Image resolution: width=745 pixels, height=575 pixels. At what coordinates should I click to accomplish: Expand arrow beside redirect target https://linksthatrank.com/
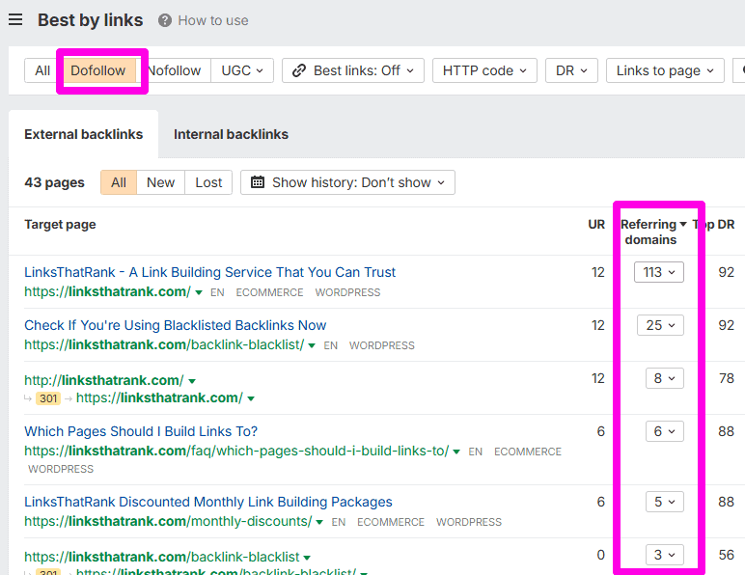coord(251,398)
